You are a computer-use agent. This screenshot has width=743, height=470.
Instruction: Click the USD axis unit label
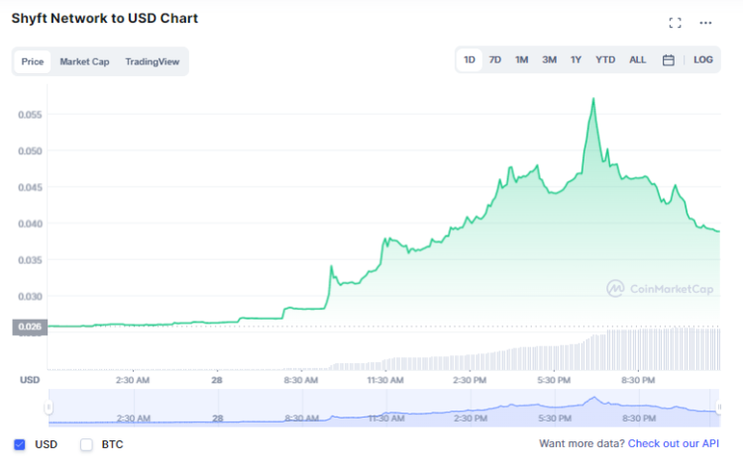tap(30, 380)
